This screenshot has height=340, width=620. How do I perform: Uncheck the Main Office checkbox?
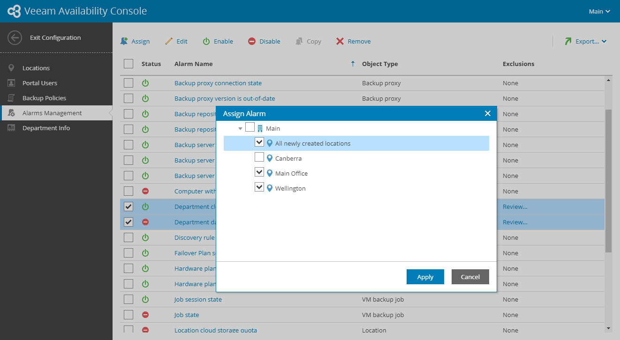click(x=259, y=172)
